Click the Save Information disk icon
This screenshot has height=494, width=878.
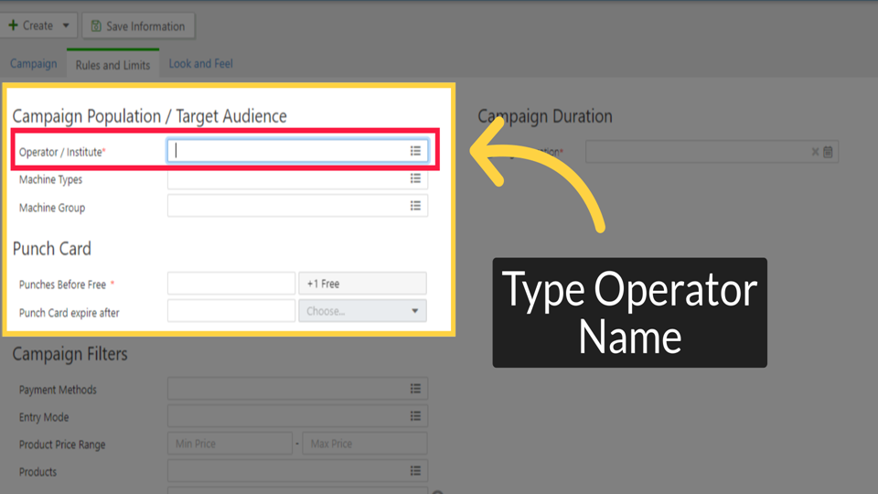tap(96, 27)
